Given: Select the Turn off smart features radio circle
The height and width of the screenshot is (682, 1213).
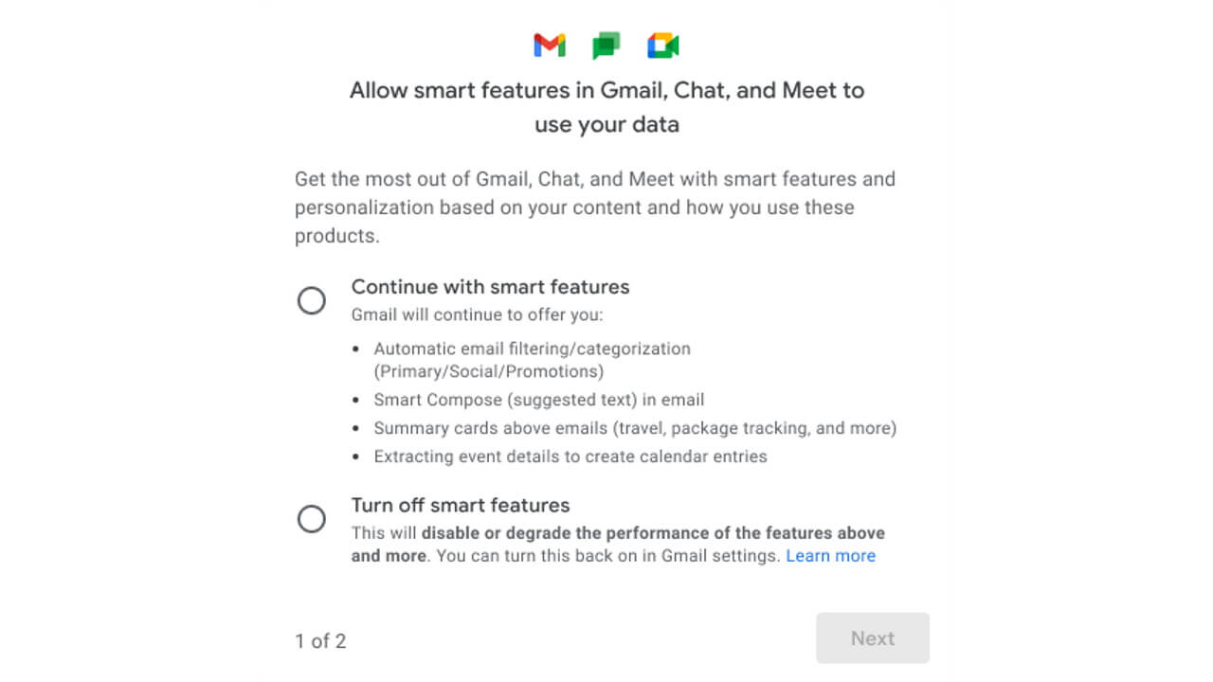Looking at the screenshot, I should point(312,519).
